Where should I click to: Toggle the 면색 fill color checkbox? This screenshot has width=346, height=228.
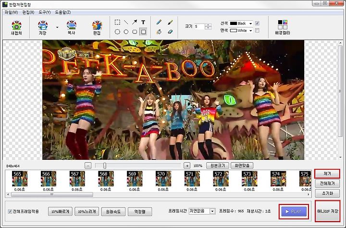tap(257, 30)
